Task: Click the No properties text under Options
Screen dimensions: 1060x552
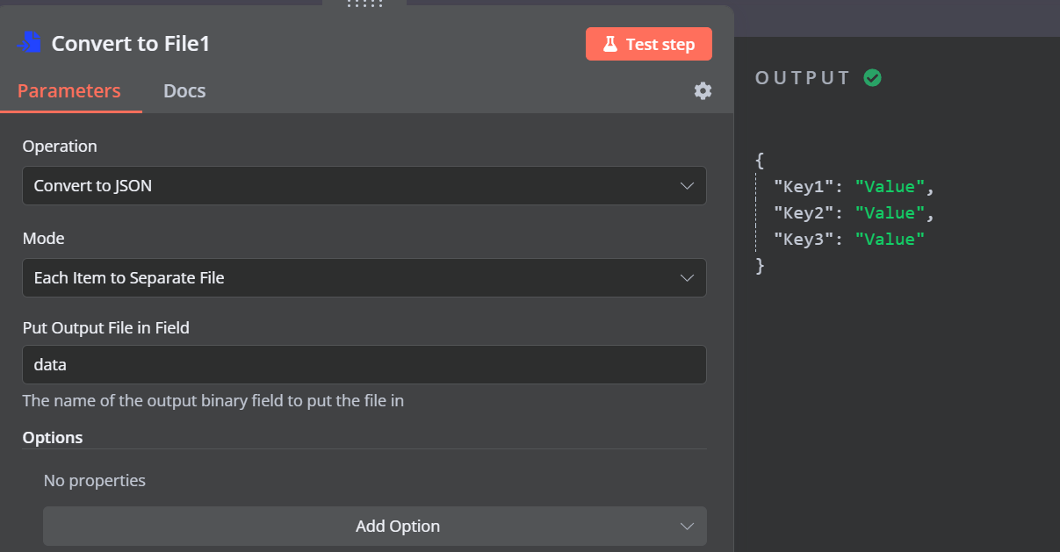Action: click(94, 480)
